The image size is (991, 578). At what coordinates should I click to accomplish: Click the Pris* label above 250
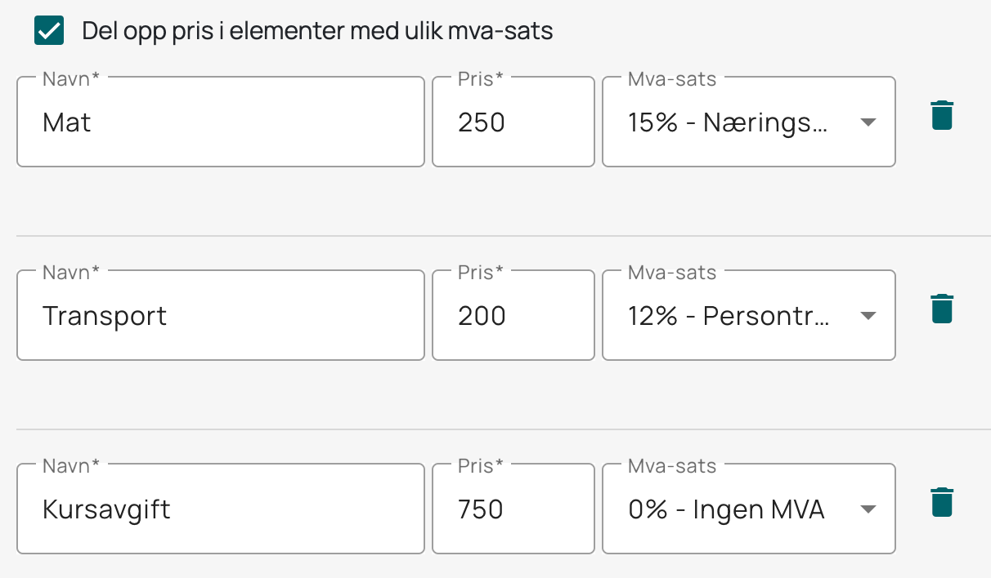coord(481,79)
